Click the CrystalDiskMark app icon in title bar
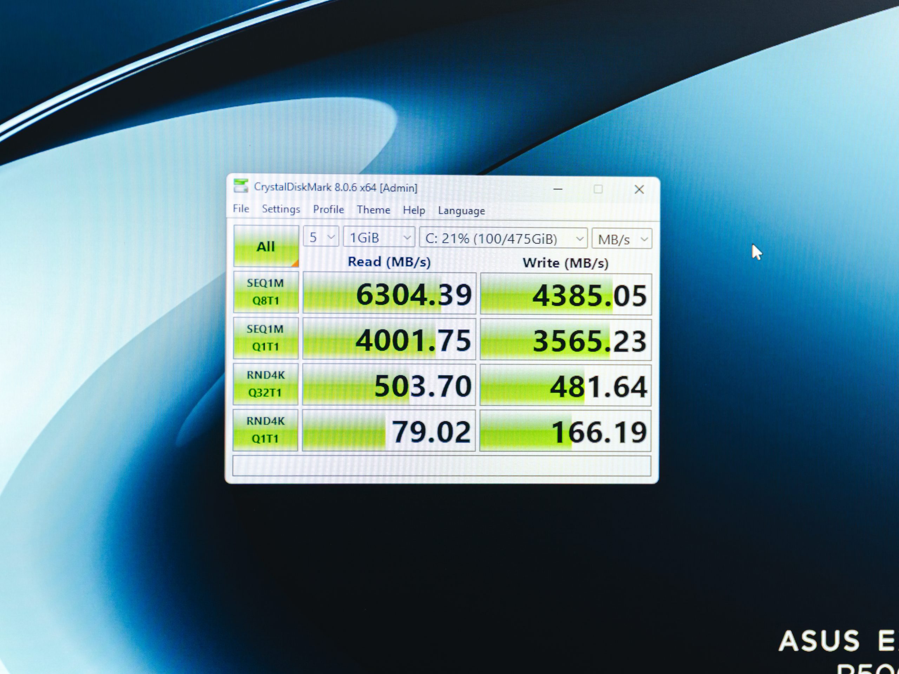Image resolution: width=899 pixels, height=674 pixels. pyautogui.click(x=241, y=186)
